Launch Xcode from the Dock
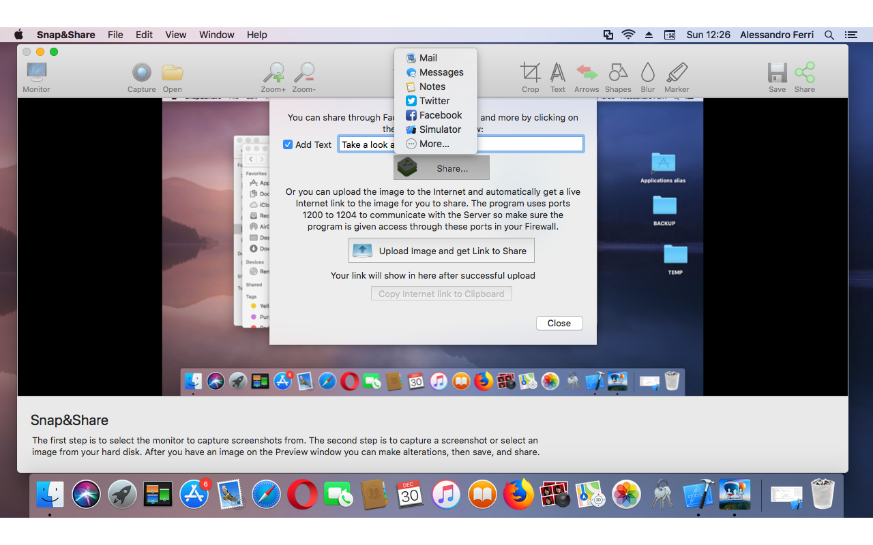This screenshot has height=545, width=873. coord(698,495)
